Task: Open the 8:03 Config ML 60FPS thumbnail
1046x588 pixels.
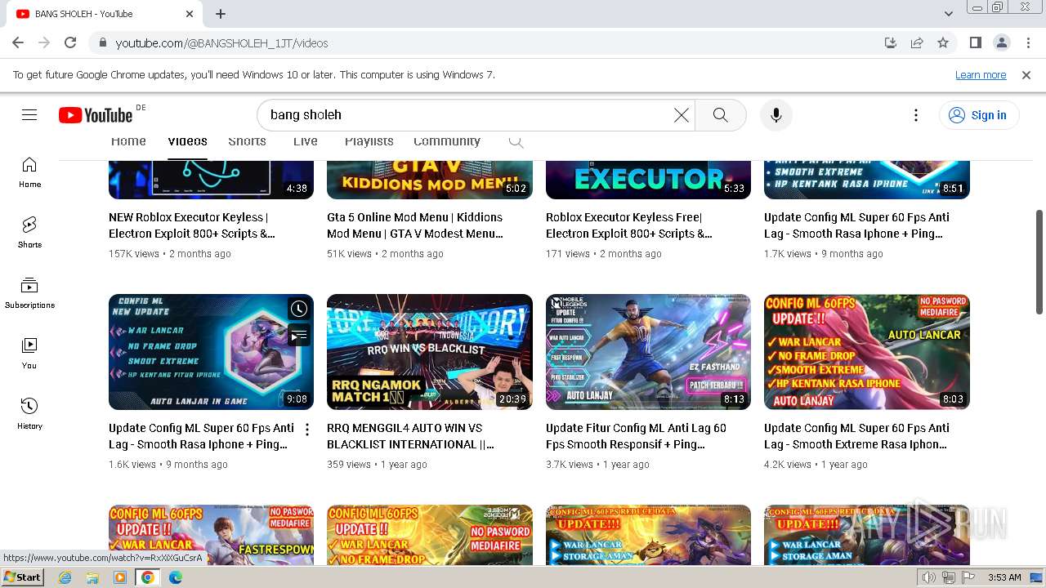Action: coord(867,352)
